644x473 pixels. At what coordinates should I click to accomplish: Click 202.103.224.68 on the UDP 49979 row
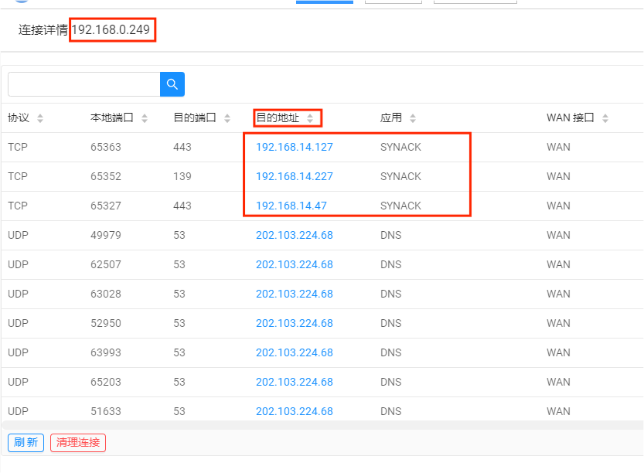click(294, 235)
